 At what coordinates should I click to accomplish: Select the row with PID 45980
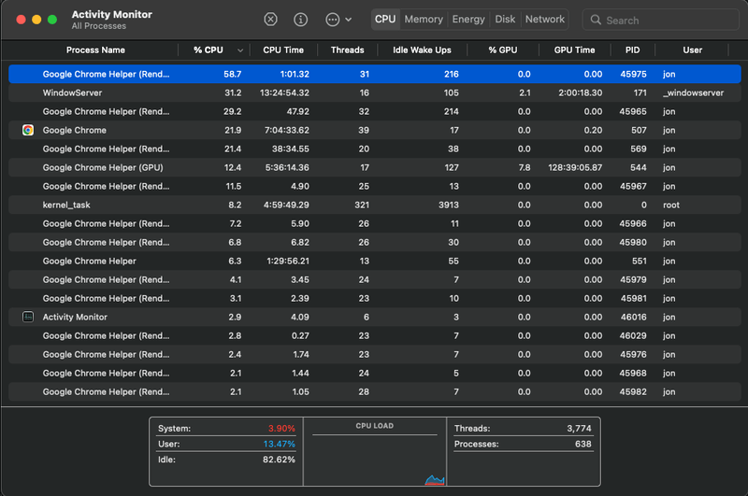[375, 243]
